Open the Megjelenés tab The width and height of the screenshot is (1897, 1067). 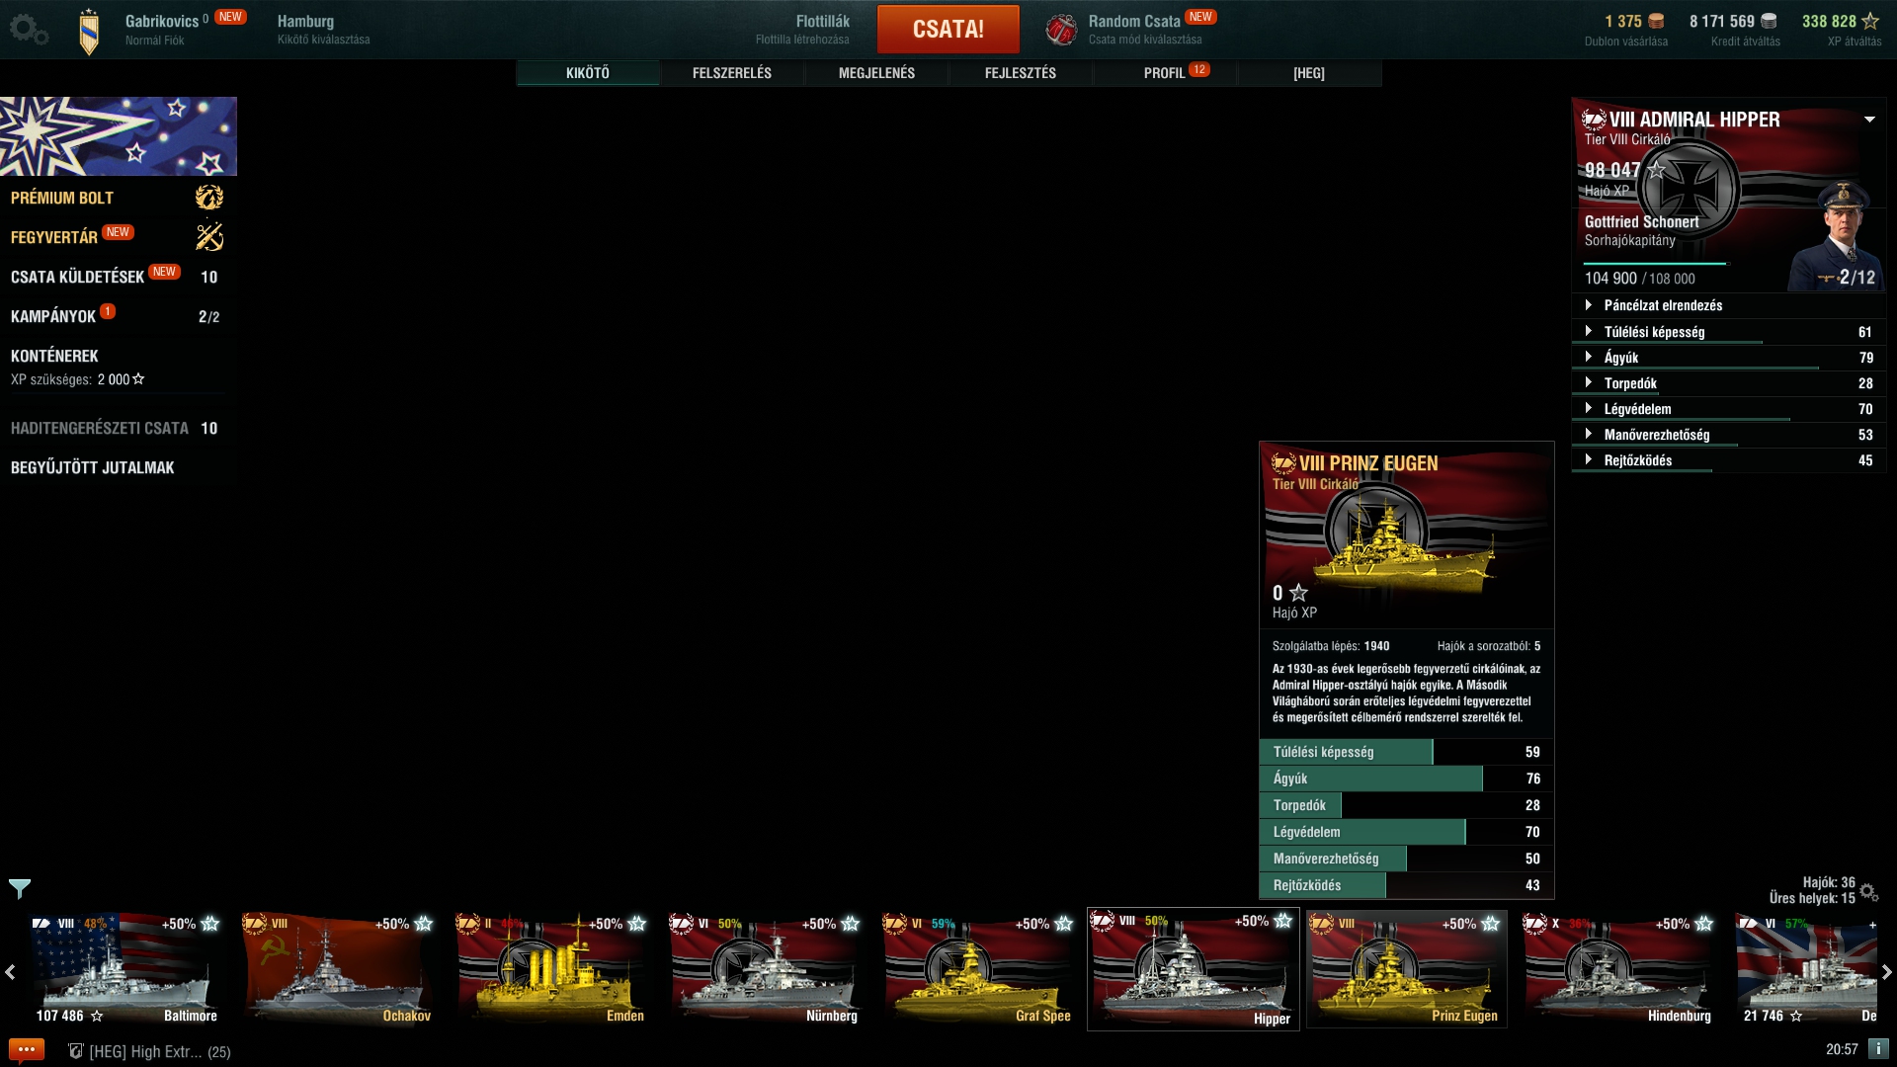(876, 73)
